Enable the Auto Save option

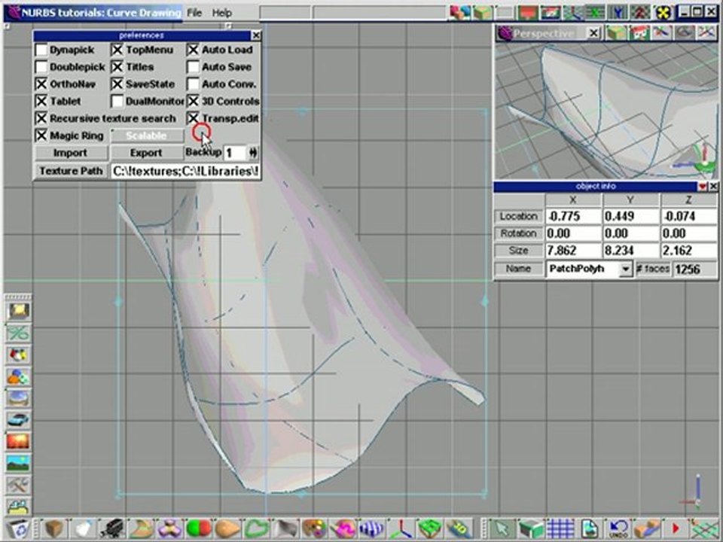(x=194, y=67)
